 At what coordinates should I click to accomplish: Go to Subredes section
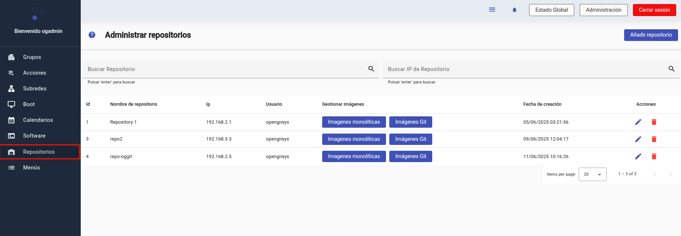[x=34, y=89]
